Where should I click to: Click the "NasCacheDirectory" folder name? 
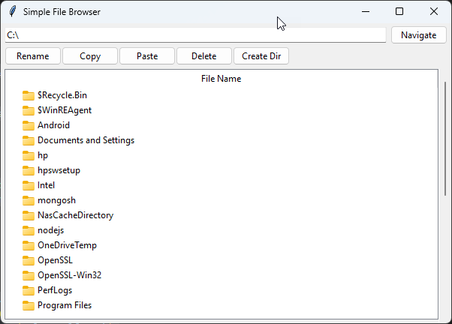(x=76, y=215)
